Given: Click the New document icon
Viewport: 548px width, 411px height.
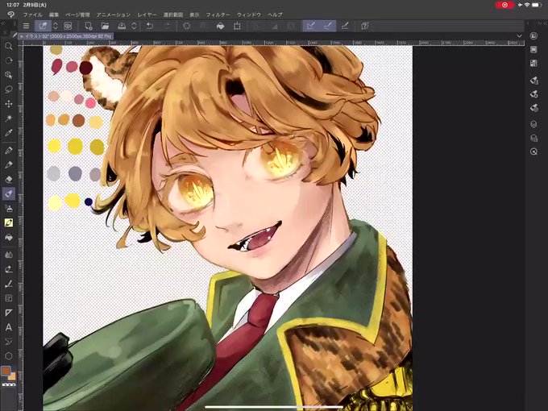Looking at the screenshot, I should tap(88, 26).
